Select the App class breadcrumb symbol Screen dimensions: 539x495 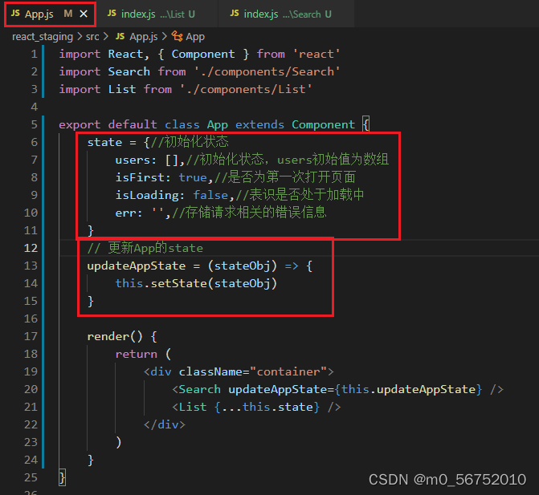195,36
